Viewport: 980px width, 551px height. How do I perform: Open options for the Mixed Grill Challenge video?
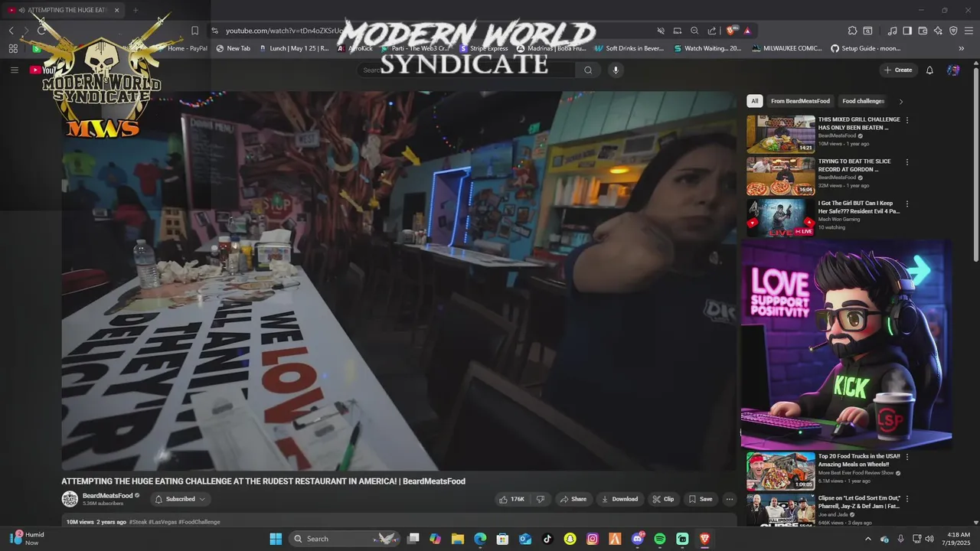click(907, 120)
